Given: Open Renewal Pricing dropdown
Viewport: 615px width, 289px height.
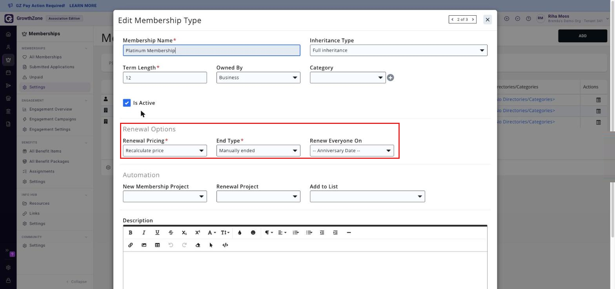Looking at the screenshot, I should [165, 151].
